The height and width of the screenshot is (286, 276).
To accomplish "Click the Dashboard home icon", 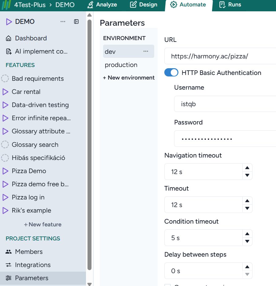I will tap(9, 38).
